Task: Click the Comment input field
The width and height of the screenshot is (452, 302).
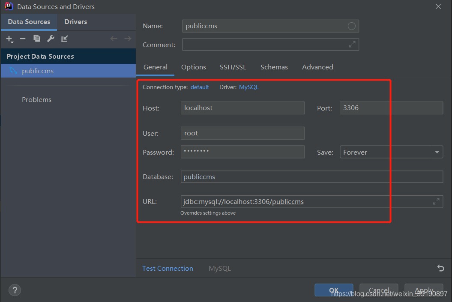Action: point(270,45)
